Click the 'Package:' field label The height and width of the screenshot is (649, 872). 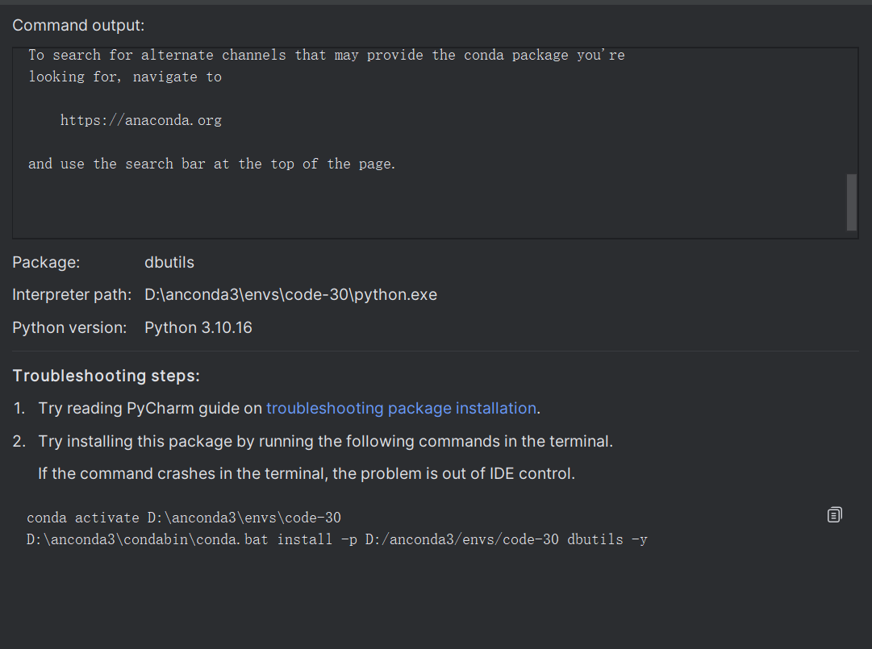click(x=46, y=263)
